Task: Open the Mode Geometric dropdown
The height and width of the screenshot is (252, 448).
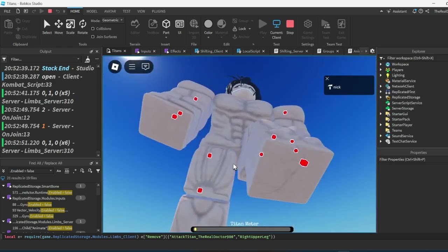Action: (x=112, y=20)
